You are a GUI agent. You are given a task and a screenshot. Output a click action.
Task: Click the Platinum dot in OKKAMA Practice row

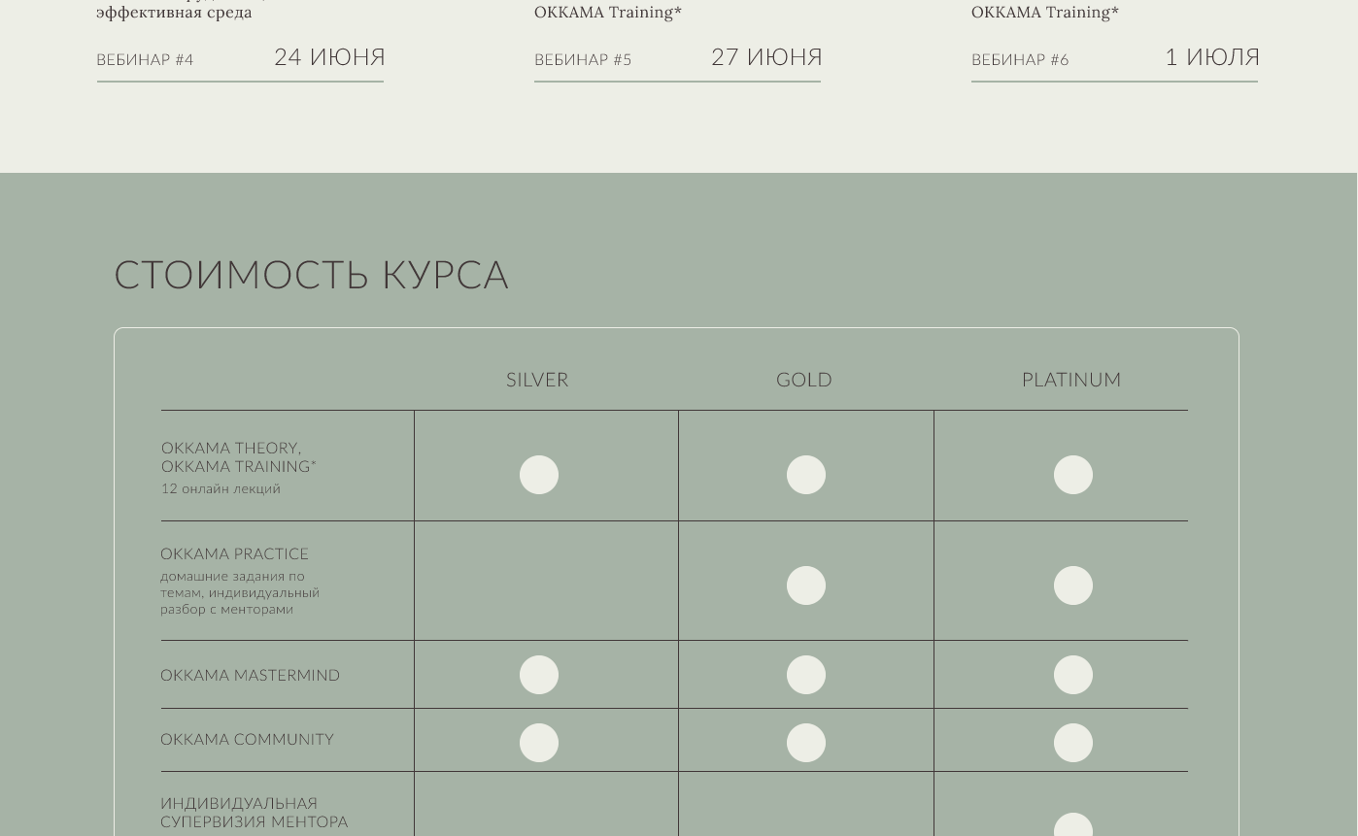pyautogui.click(x=1073, y=585)
